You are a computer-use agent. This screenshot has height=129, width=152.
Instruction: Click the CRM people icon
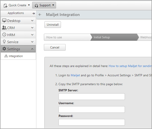(x=4, y=28)
